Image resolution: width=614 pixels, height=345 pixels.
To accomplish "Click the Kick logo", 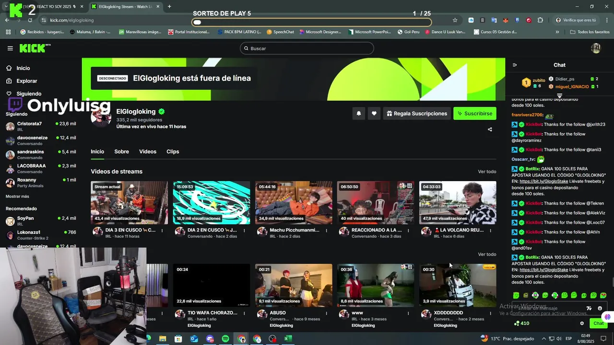I will click(35, 48).
